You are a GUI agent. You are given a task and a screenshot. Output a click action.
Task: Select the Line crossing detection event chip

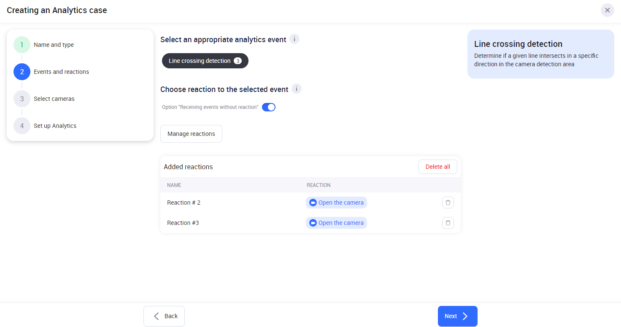click(x=200, y=61)
